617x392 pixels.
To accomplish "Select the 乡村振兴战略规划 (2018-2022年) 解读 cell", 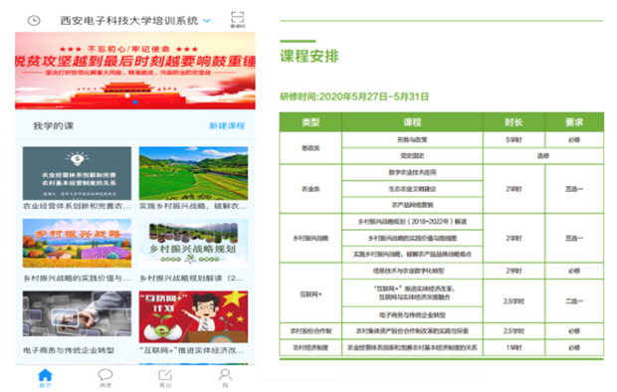I will (412, 222).
